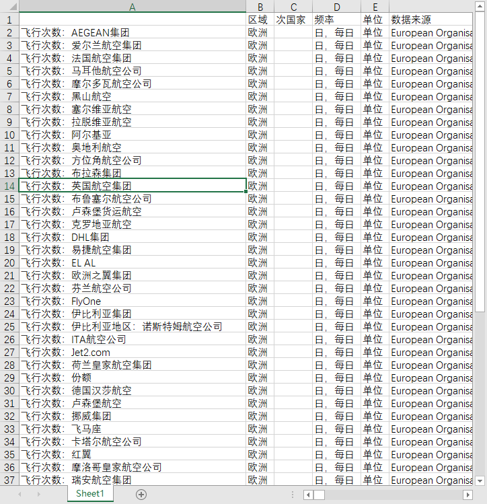This screenshot has height=504, width=487.
Task: Select cell '飞行次数: 飞马座'
Action: click(x=133, y=429)
